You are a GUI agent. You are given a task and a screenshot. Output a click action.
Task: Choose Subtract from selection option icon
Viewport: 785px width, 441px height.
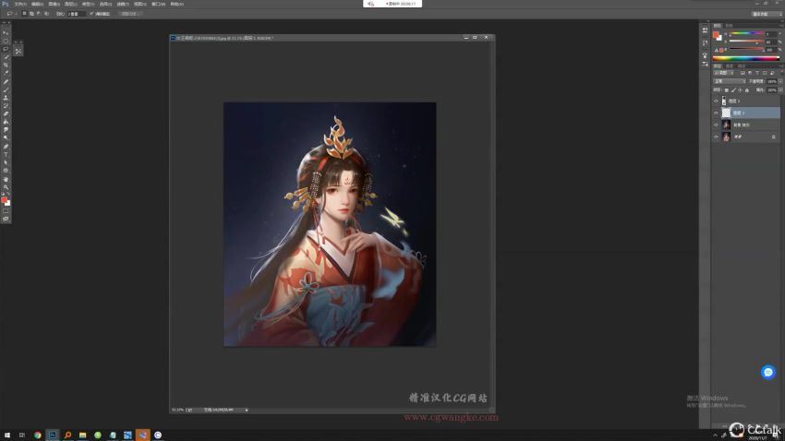(x=39, y=14)
